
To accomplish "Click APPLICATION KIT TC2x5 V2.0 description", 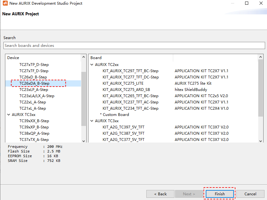I will tap(201, 96).
